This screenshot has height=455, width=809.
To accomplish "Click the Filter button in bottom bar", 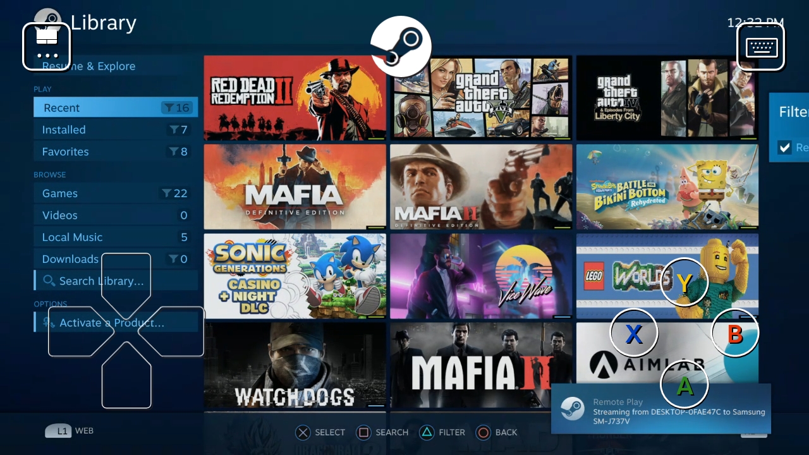I will pos(443,432).
